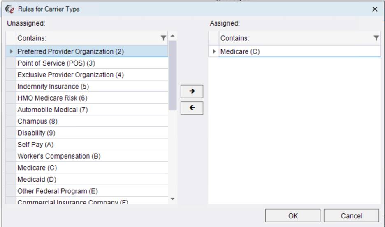
Task: Choose Indemnity Insurance (5) in list
Action: pyautogui.click(x=53, y=87)
